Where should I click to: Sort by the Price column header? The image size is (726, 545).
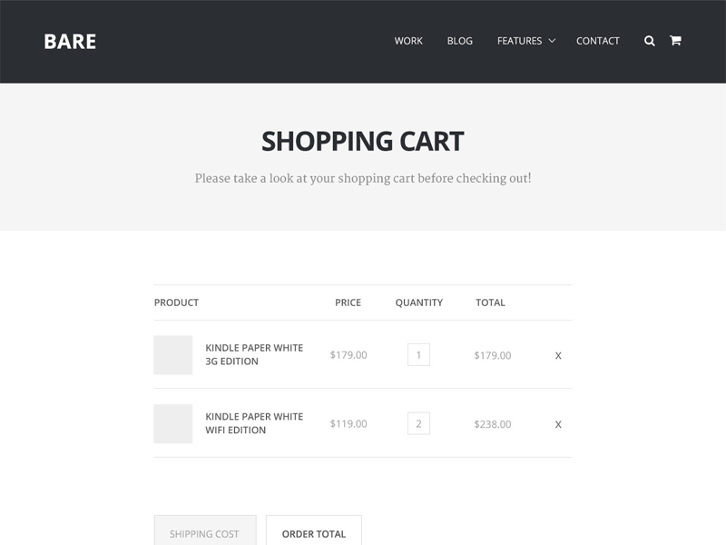pos(348,301)
